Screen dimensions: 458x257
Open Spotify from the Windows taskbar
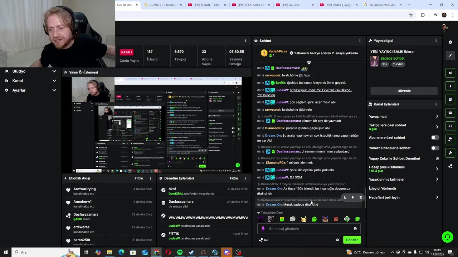(180, 252)
